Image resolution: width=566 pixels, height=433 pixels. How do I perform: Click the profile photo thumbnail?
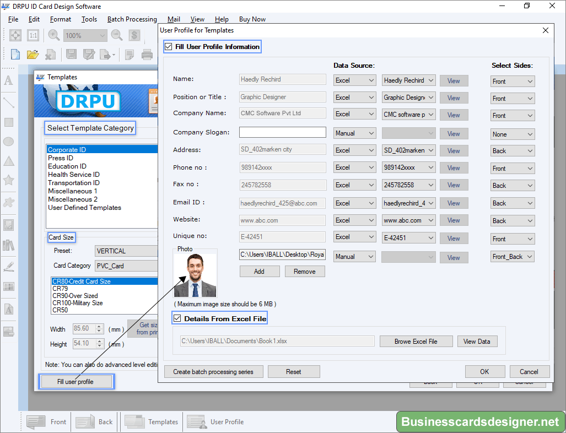(195, 275)
